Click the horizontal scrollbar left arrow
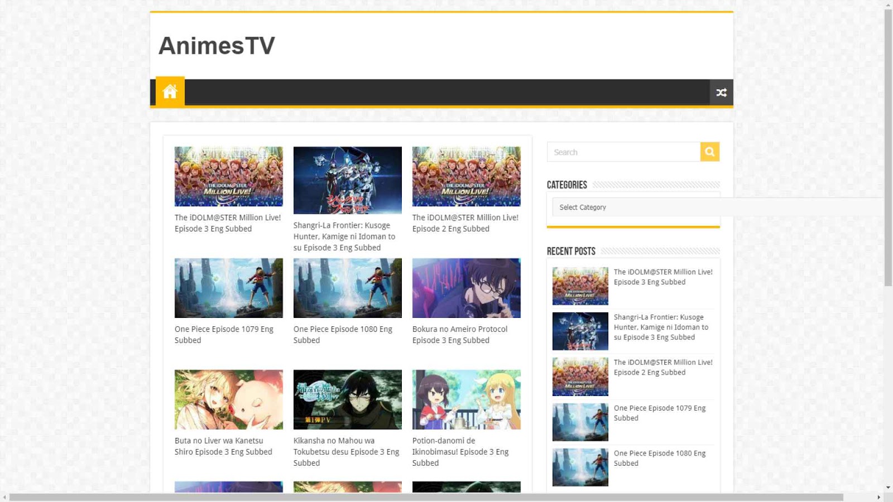This screenshot has width=893, height=502. [x=4, y=497]
